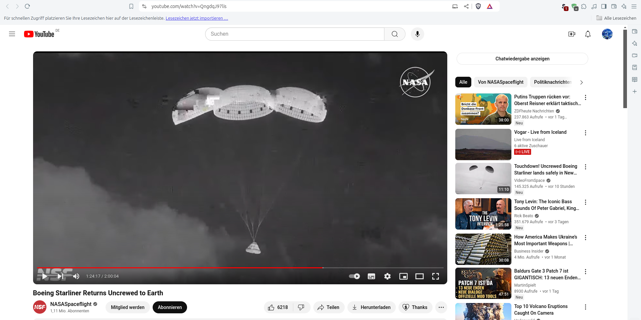Viewport: 641px width, 320px height.
Task: Open the How America Makes Ukraine's Weapons title
Action: (546, 240)
